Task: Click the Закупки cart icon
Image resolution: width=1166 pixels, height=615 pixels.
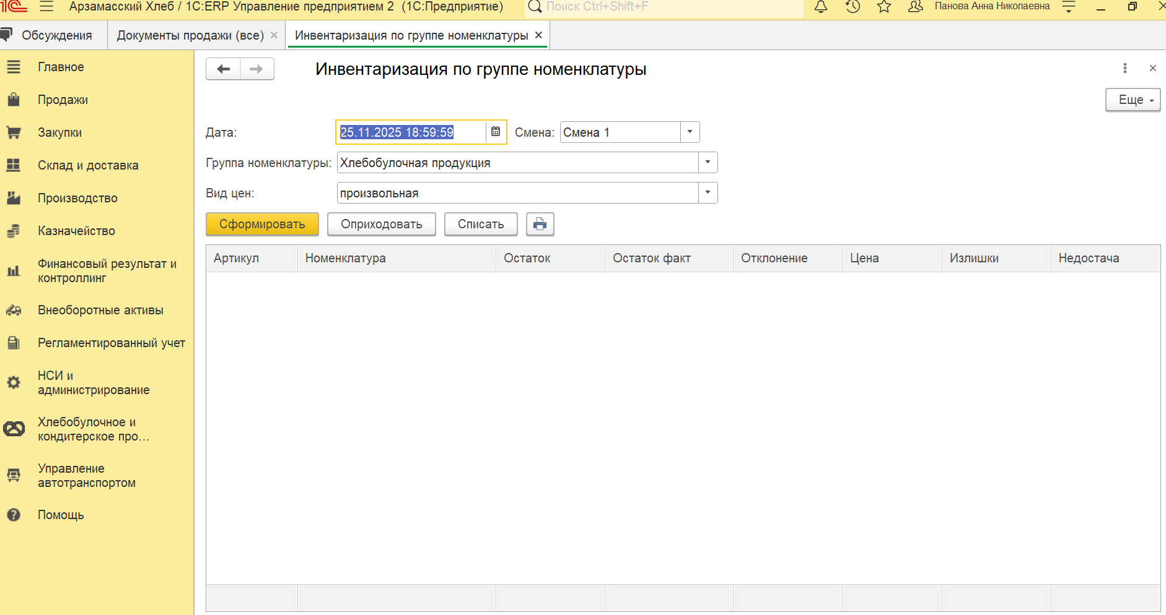Action: tap(14, 132)
